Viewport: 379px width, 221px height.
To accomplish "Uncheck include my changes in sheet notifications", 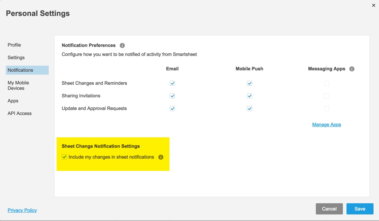I will coord(65,157).
